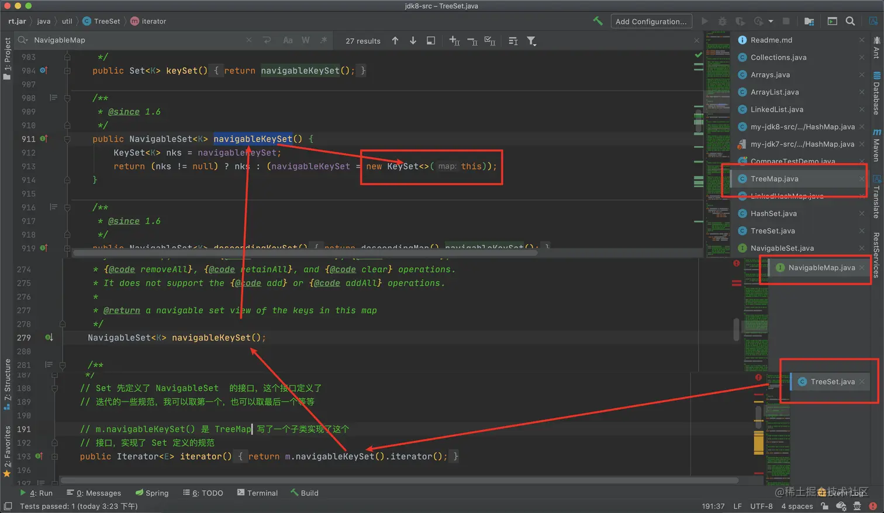Collapse javadoc fold at line 916
884x513 pixels.
[x=67, y=207]
